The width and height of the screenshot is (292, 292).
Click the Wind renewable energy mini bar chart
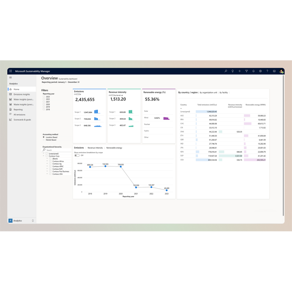pyautogui.click(x=166, y=118)
